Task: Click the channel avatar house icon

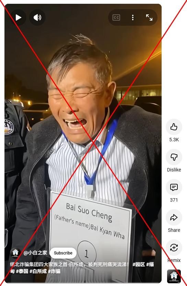Action: [x=15, y=253]
